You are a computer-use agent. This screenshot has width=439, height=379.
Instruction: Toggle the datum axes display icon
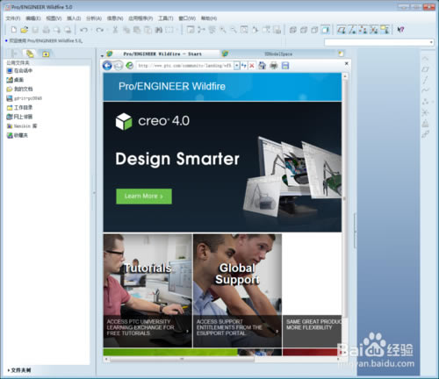point(352,30)
